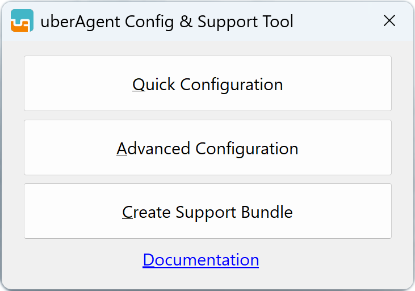Click the uberAgent logo icon in title bar
The height and width of the screenshot is (291, 415).
(x=22, y=22)
